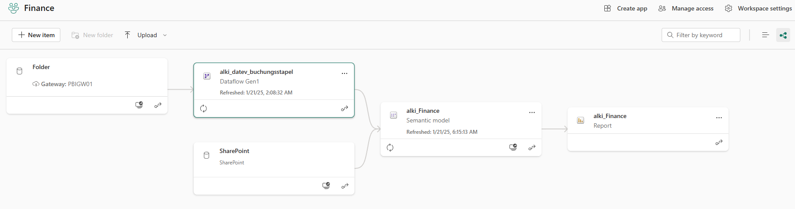Image resolution: width=795 pixels, height=209 pixels.
Task: Click the New item button
Action: click(36, 35)
